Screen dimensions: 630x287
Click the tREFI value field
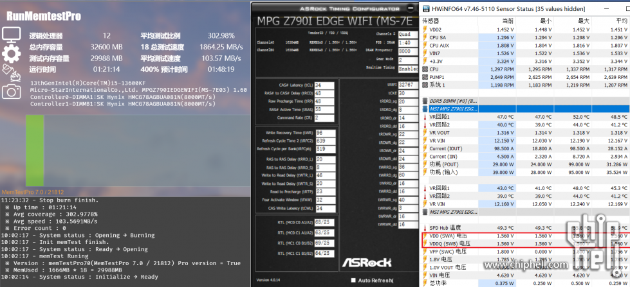tap(408, 85)
